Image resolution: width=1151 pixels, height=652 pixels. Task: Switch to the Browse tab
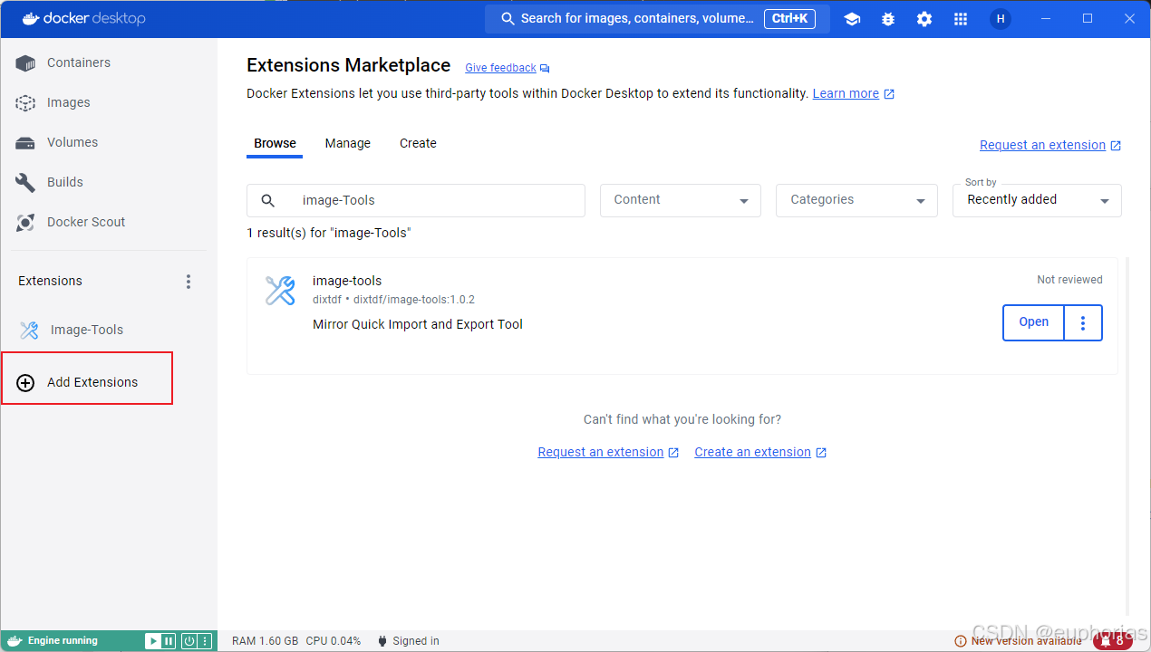pyautogui.click(x=275, y=143)
